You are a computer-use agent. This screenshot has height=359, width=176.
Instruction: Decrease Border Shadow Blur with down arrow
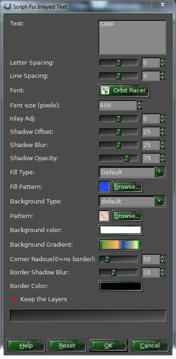click(163, 274)
